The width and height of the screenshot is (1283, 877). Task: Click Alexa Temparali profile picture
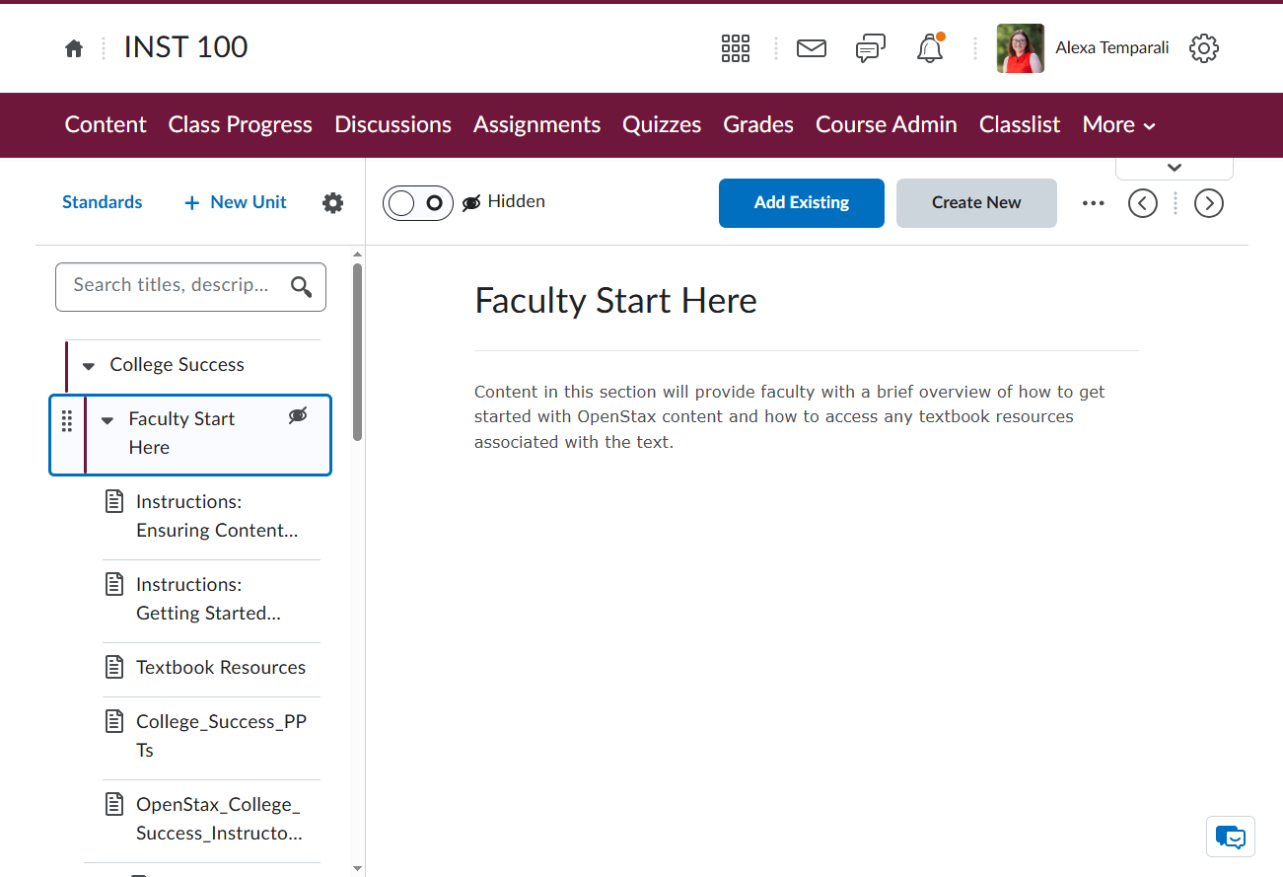tap(1021, 48)
